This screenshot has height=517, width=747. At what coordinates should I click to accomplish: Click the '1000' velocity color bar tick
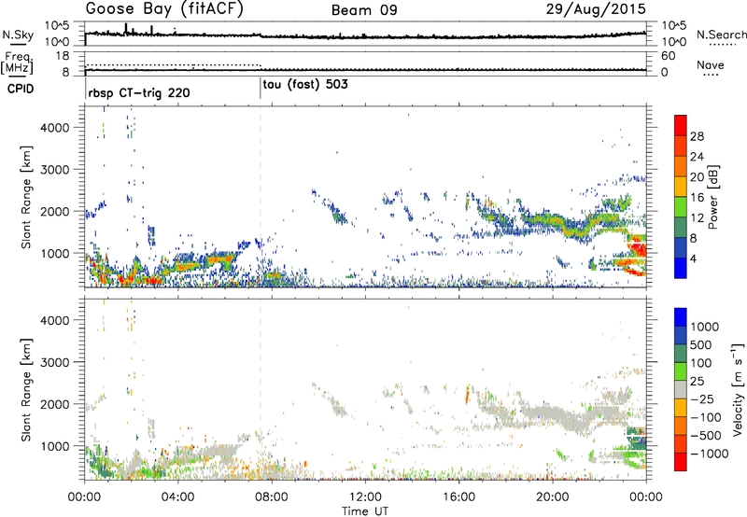click(x=704, y=327)
